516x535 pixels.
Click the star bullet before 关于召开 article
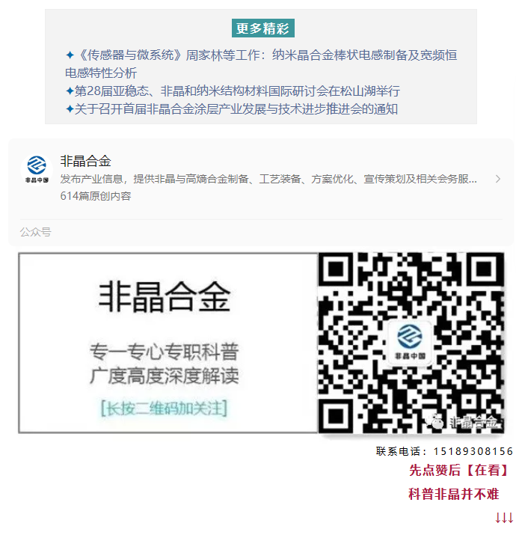click(70, 109)
